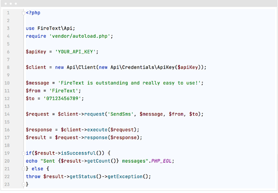Viewport: 278px width, 193px height.
Task: Click the $result variable on line 17
Action: coord(36,138)
